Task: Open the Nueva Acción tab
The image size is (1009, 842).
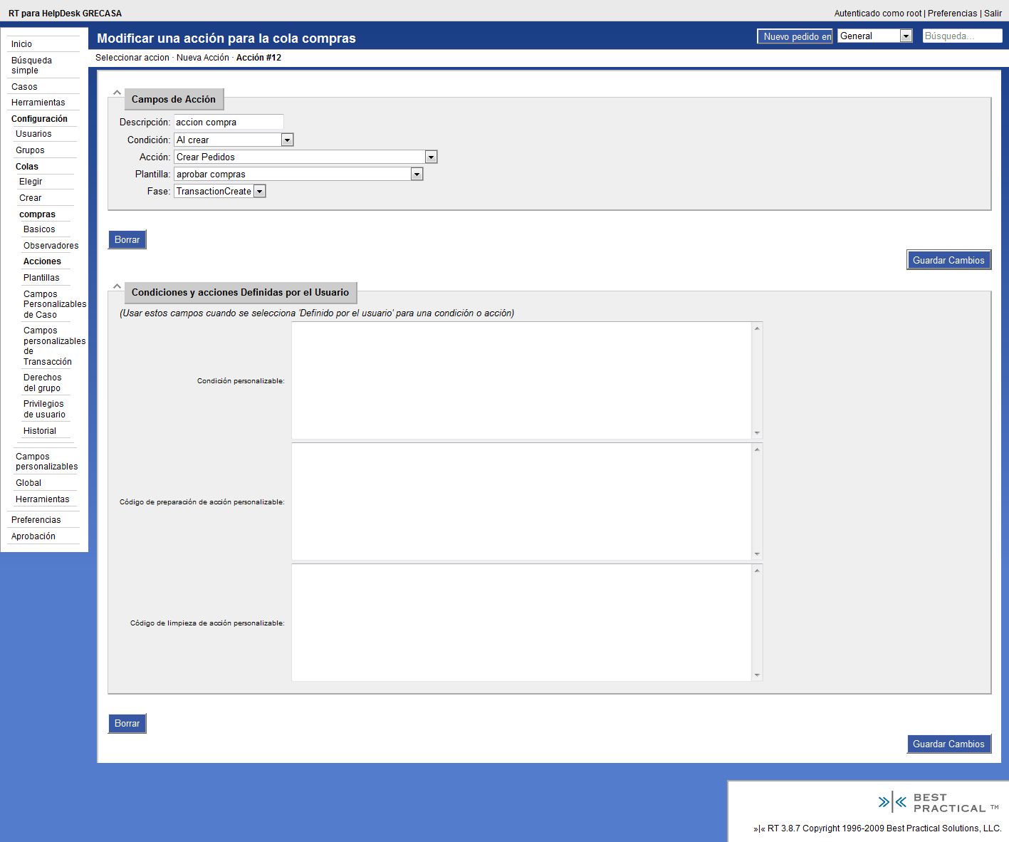Action: 202,58
